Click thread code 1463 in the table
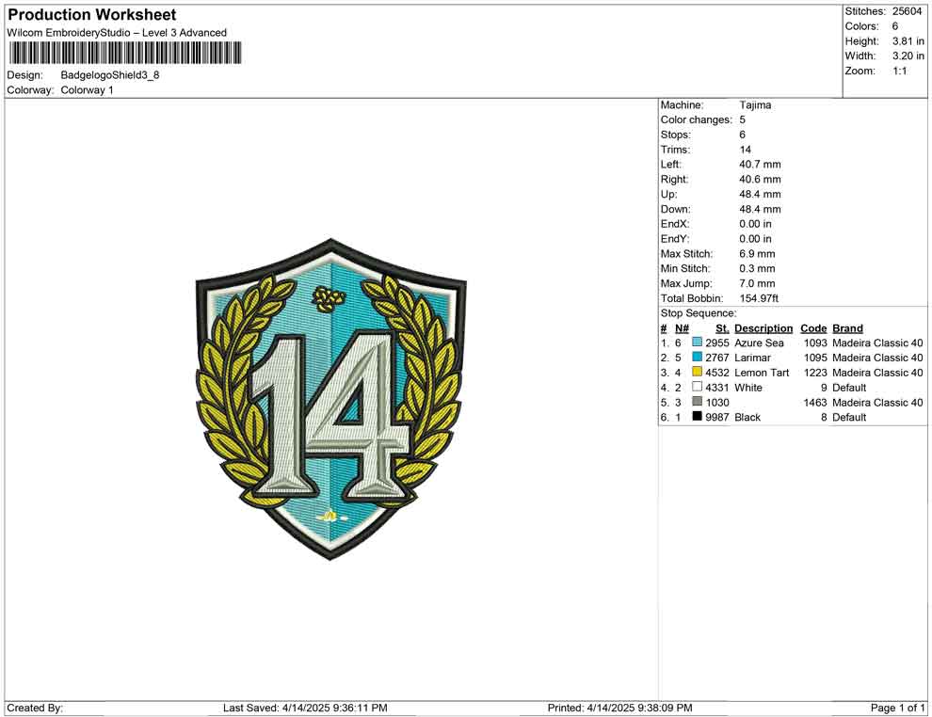The width and height of the screenshot is (932, 717). pyautogui.click(x=815, y=402)
